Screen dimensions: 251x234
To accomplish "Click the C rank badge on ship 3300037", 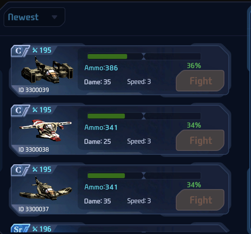I will click(x=20, y=170).
